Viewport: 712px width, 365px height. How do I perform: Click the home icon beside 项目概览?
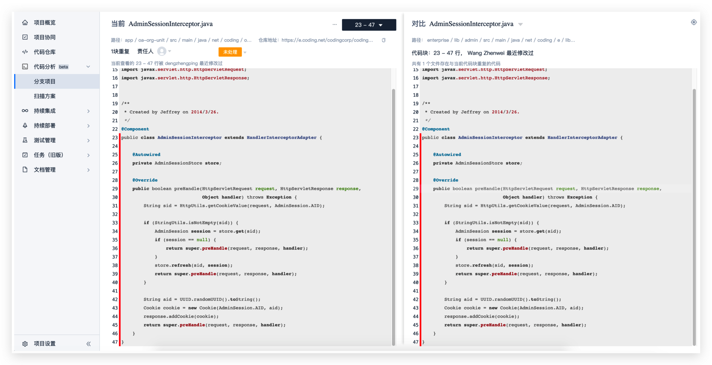tap(25, 22)
